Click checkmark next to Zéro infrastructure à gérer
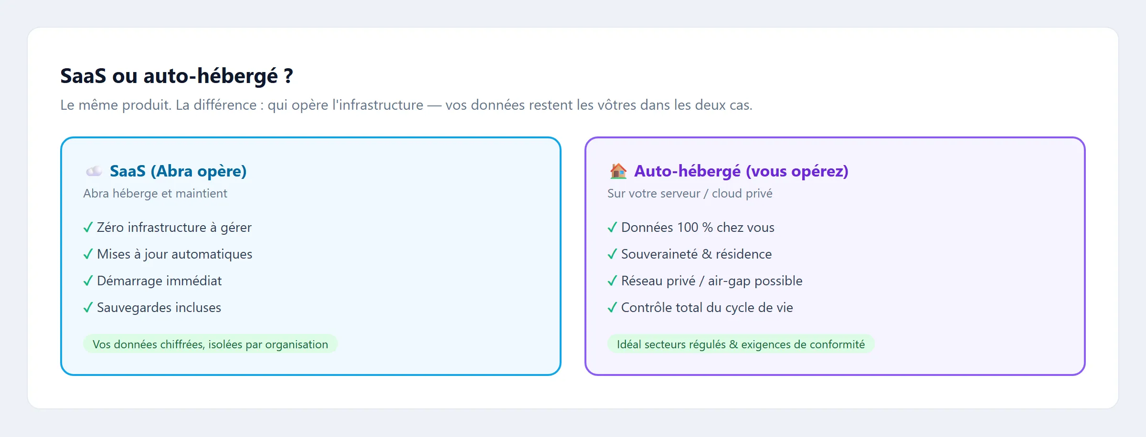 (x=88, y=228)
